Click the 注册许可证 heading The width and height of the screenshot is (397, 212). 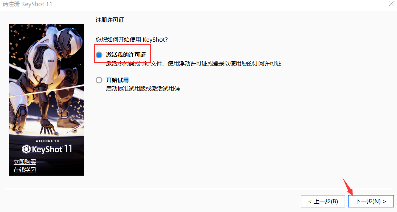pos(110,20)
